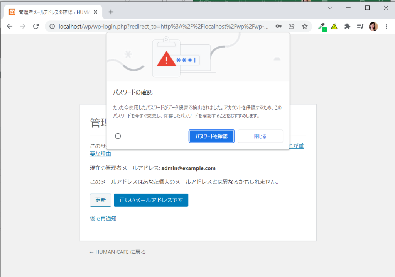The image size is (395, 277).
Task: Click the share page icon
Action: 292,26
